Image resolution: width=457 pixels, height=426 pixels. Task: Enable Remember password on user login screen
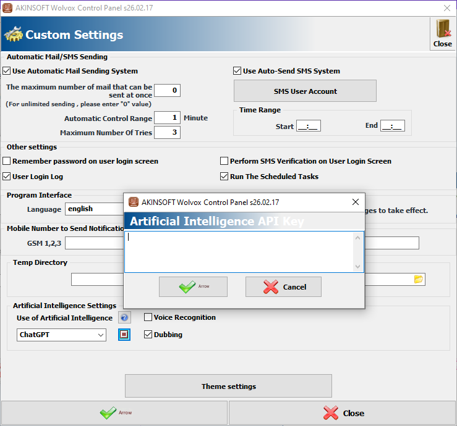pos(6,161)
